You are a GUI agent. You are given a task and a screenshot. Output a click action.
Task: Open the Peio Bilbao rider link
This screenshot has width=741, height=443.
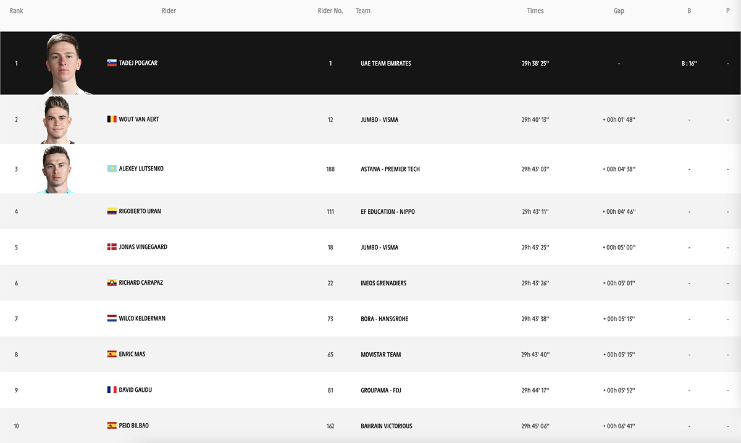pos(134,426)
